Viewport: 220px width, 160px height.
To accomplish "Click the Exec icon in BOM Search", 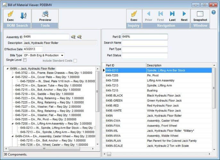I will pyautogui.click(x=10, y=15).
